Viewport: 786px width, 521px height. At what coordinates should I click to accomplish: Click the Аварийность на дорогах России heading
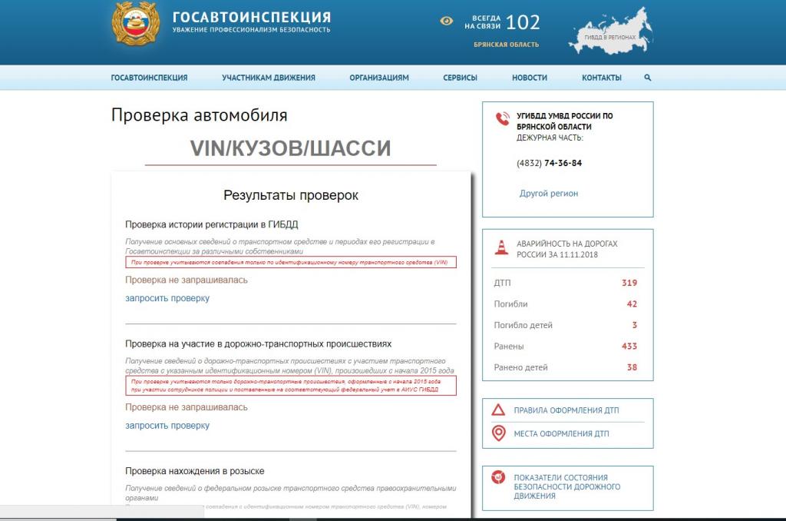567,249
